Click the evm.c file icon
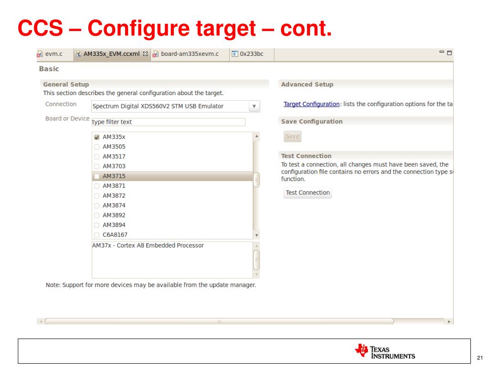 pos(40,54)
